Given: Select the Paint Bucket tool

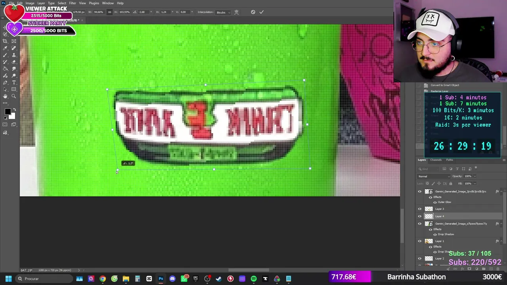Looking at the screenshot, I should [5, 69].
